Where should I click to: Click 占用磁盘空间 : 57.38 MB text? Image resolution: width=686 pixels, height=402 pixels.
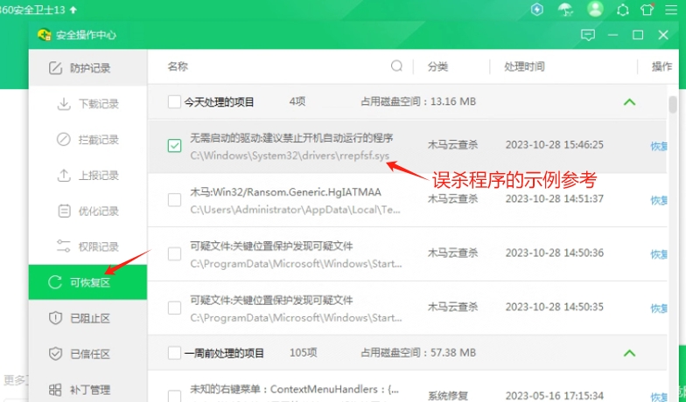coord(418,353)
